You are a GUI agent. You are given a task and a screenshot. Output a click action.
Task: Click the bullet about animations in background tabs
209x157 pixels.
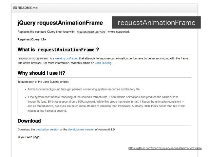[84, 89]
